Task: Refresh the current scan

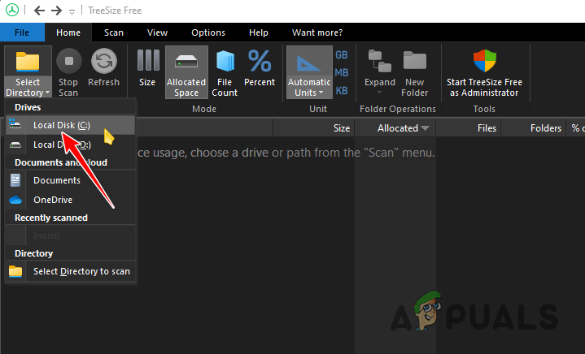Action: 103,67
